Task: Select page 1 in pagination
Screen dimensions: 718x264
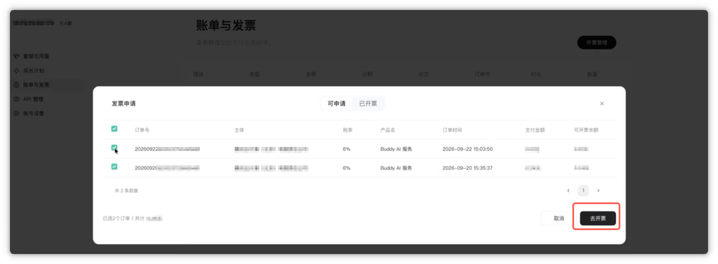Action: 583,190
